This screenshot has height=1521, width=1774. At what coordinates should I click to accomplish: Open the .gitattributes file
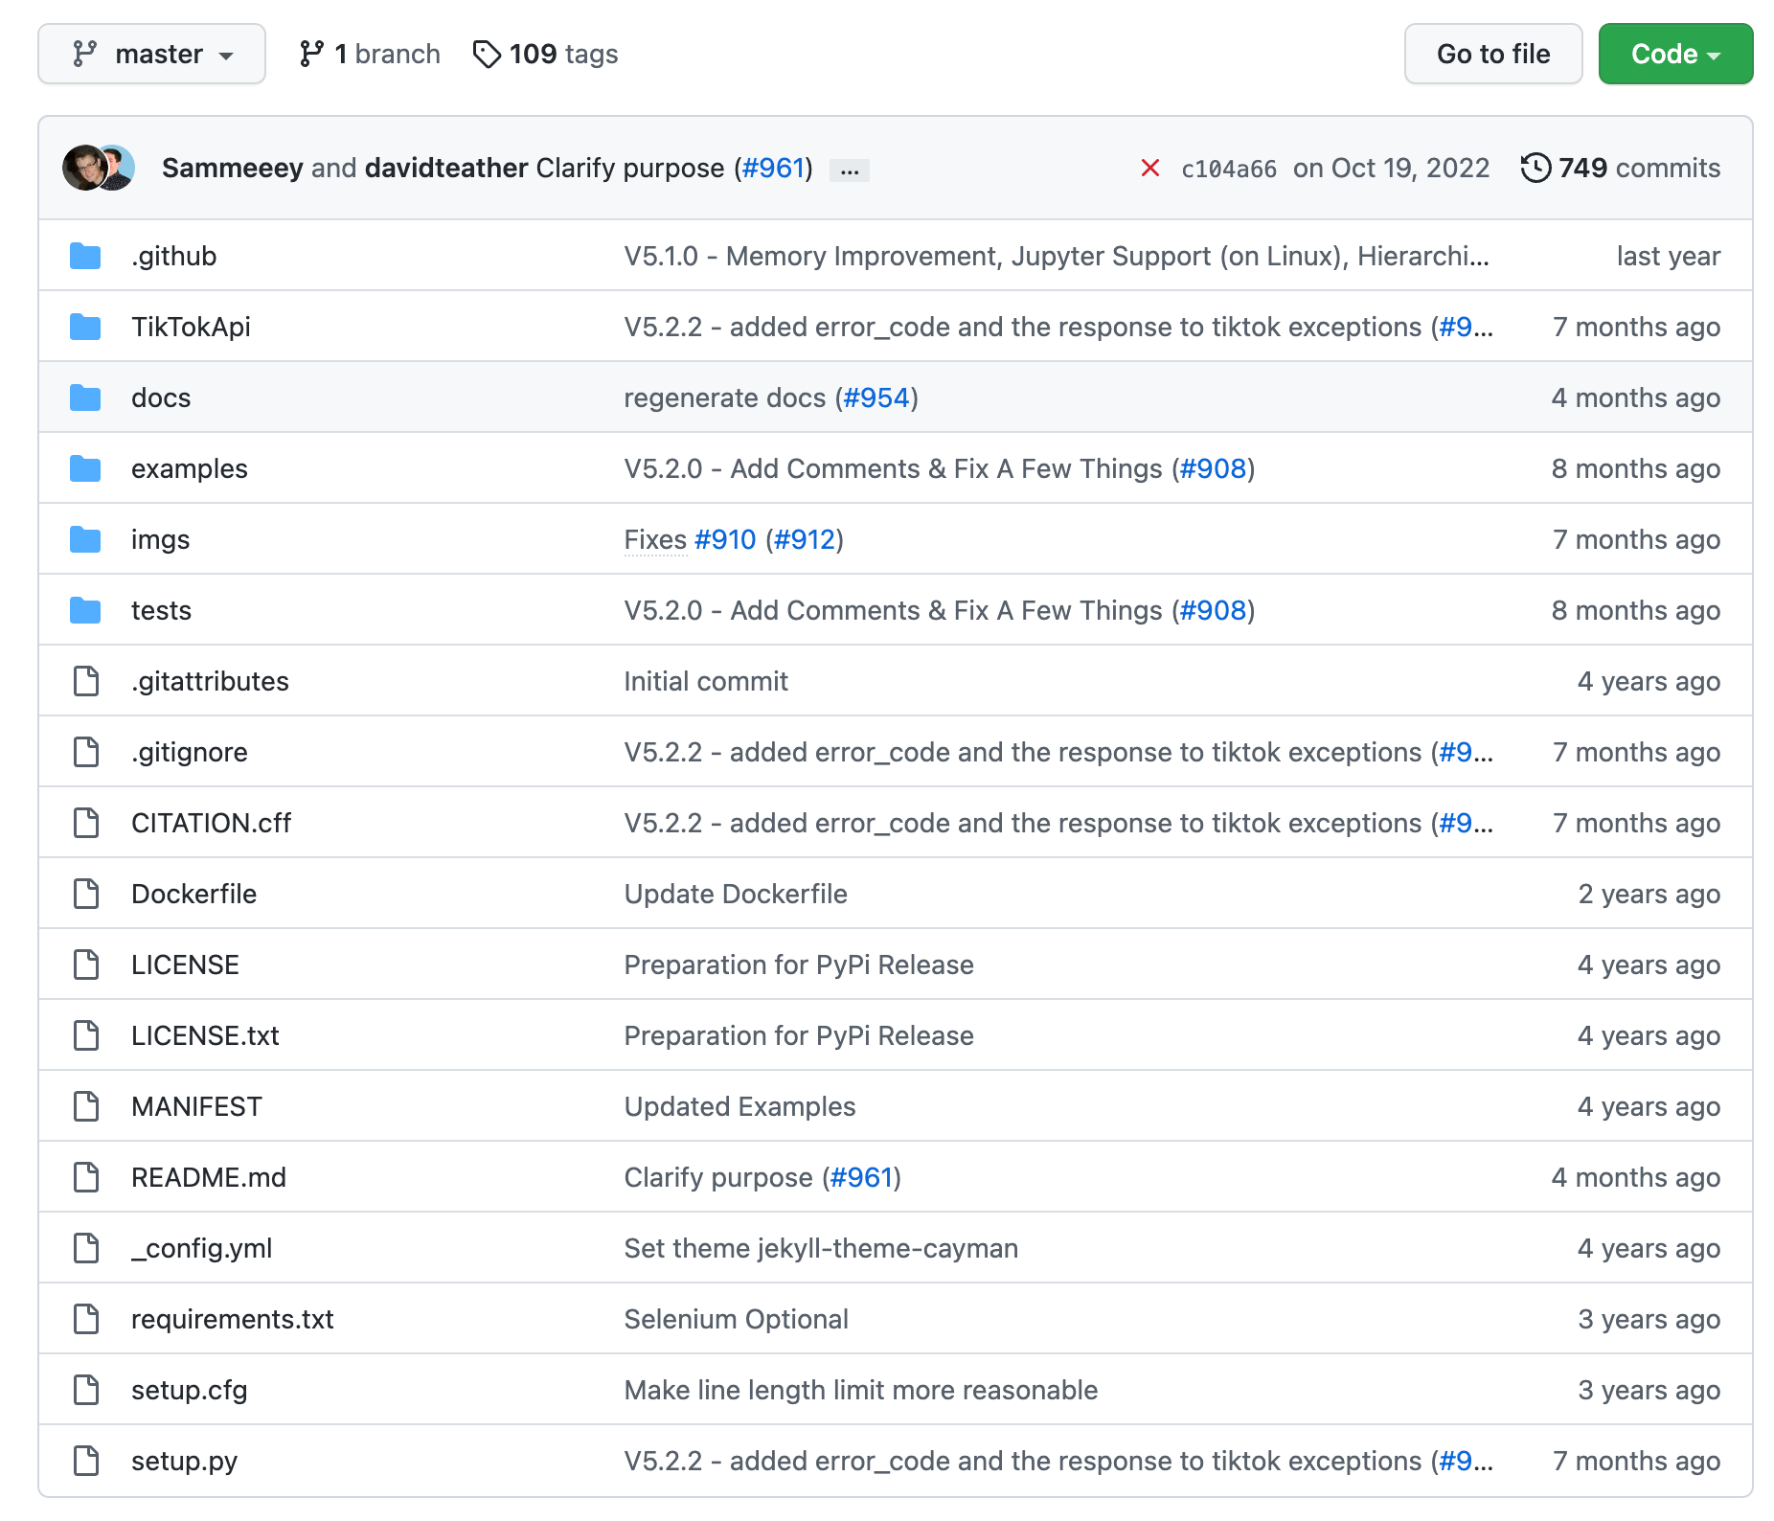(x=210, y=681)
